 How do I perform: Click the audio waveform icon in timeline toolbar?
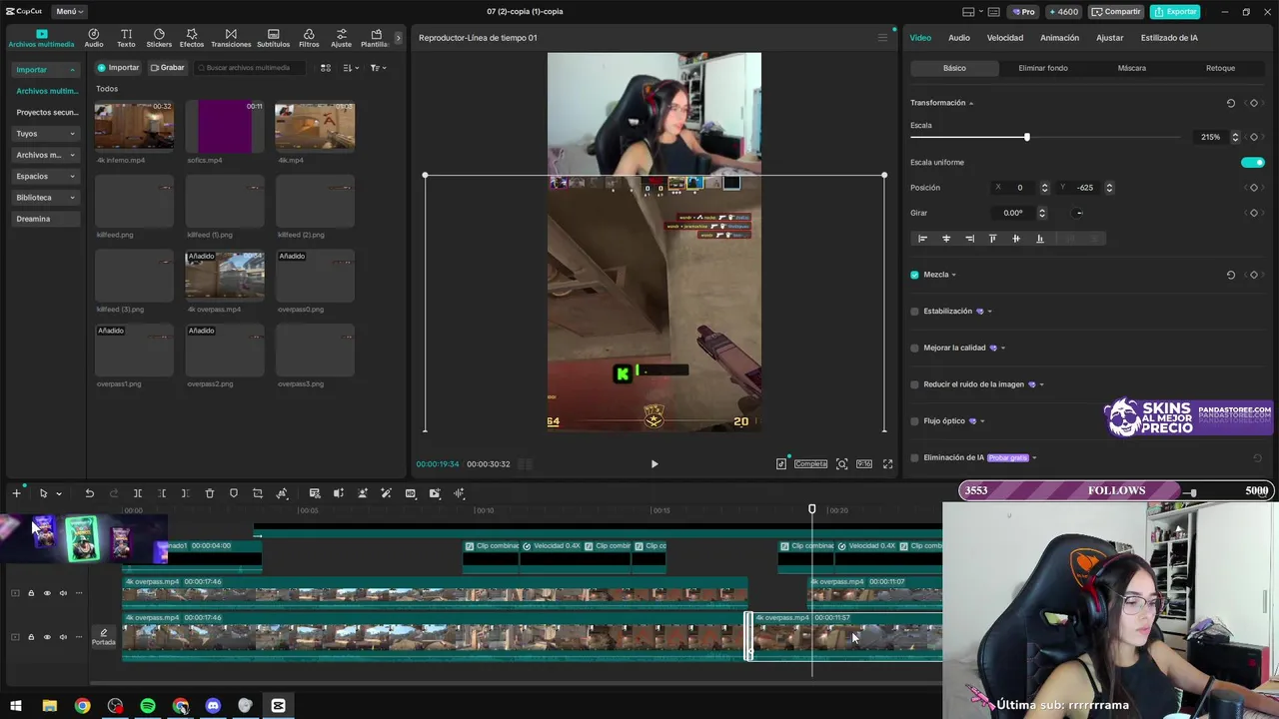459,493
